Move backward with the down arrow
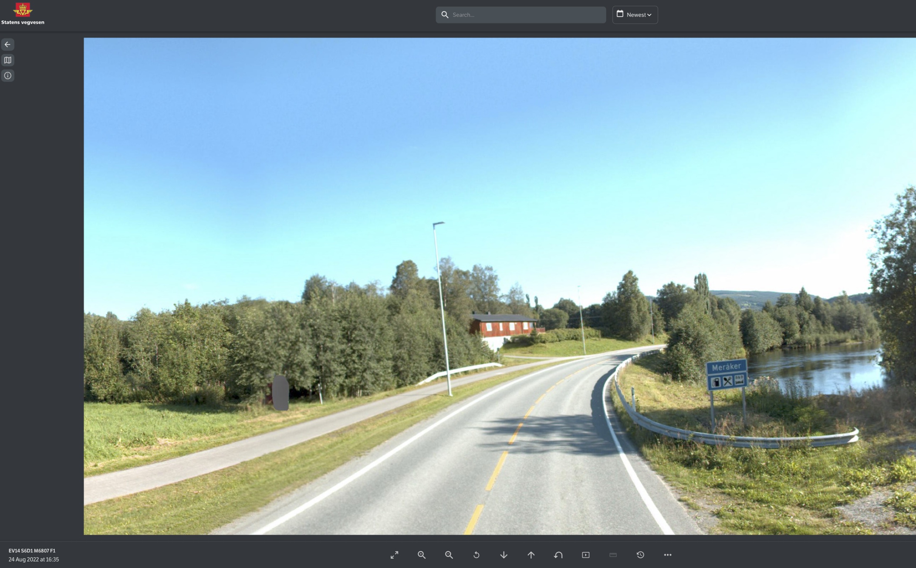The height and width of the screenshot is (568, 916). pyautogui.click(x=504, y=555)
